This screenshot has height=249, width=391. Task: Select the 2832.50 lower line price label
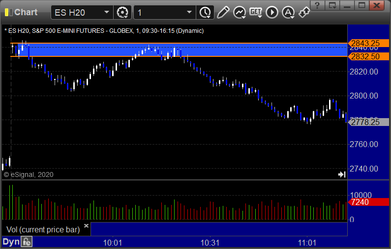coord(368,56)
